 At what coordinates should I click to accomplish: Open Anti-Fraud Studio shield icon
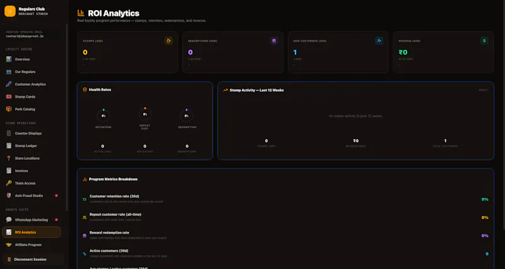(x=9, y=196)
